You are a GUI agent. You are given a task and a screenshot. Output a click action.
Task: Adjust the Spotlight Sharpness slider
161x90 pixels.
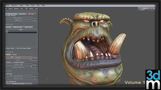pyautogui.click(x=18, y=67)
